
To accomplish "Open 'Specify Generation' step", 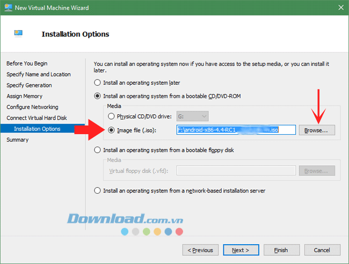I will [29, 85].
